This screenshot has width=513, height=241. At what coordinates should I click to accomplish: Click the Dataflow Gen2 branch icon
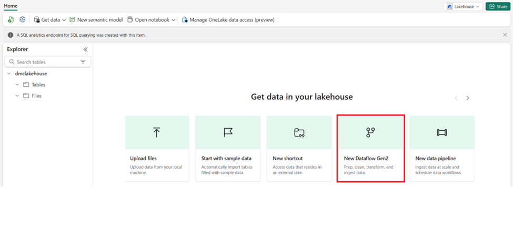pyautogui.click(x=370, y=132)
